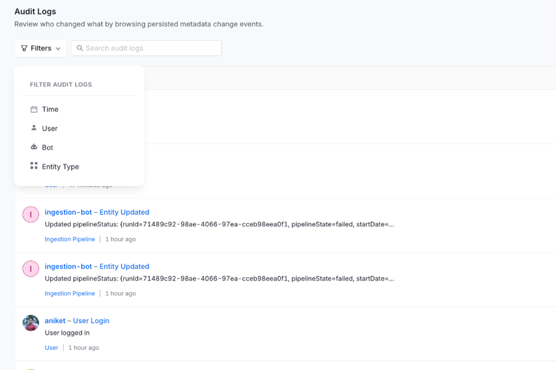Click the funnel icon on Filters button
The width and height of the screenshot is (556, 370).
(x=24, y=48)
